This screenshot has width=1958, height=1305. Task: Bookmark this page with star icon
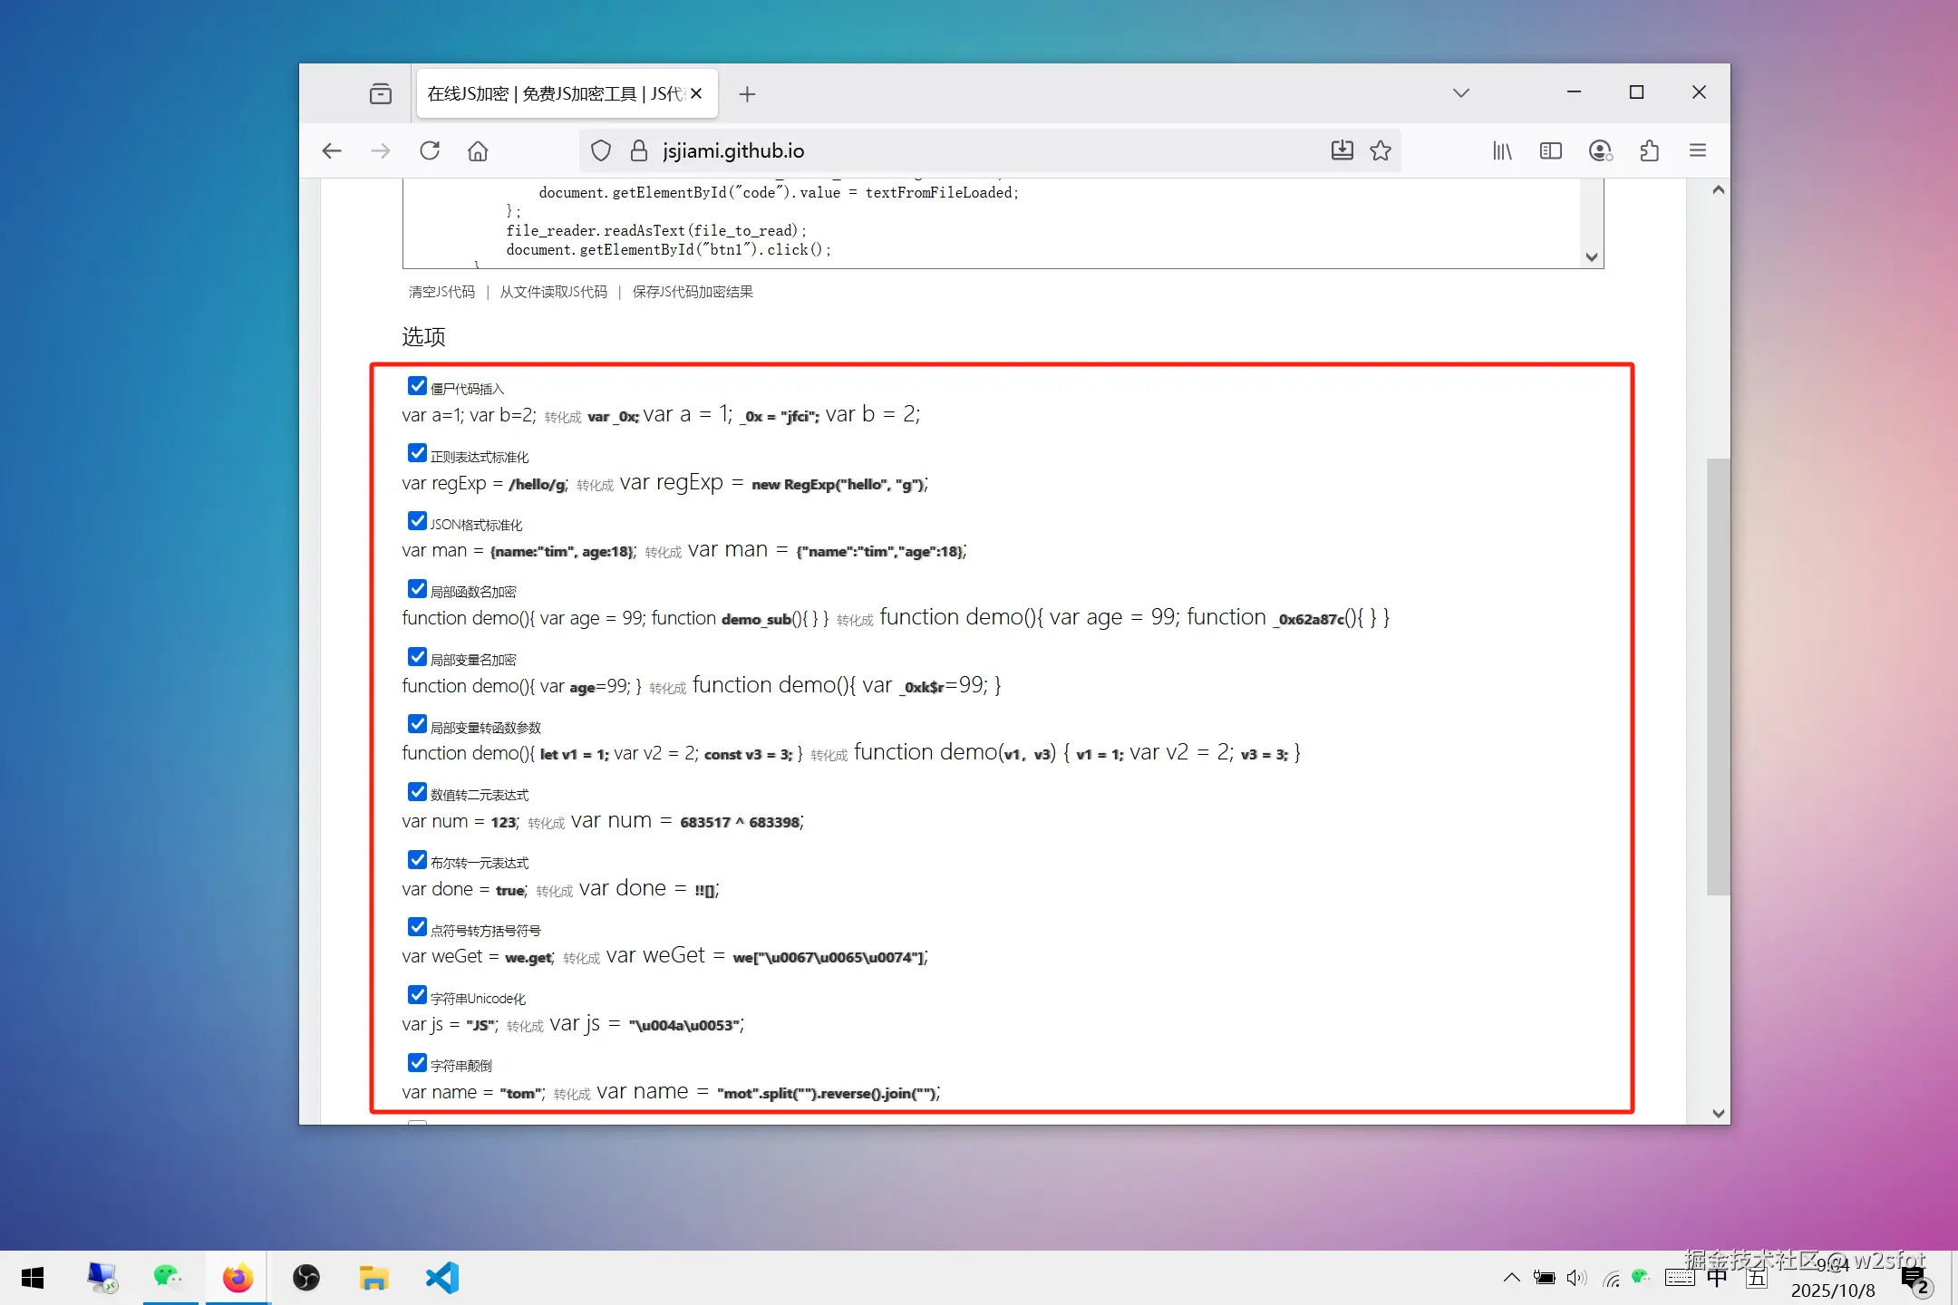(x=1381, y=150)
